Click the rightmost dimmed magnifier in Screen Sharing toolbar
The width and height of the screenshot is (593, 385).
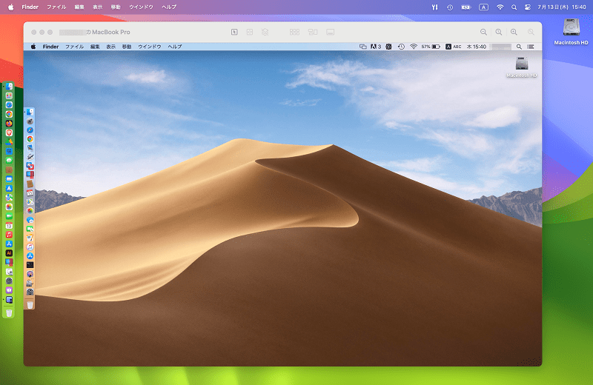pos(531,32)
